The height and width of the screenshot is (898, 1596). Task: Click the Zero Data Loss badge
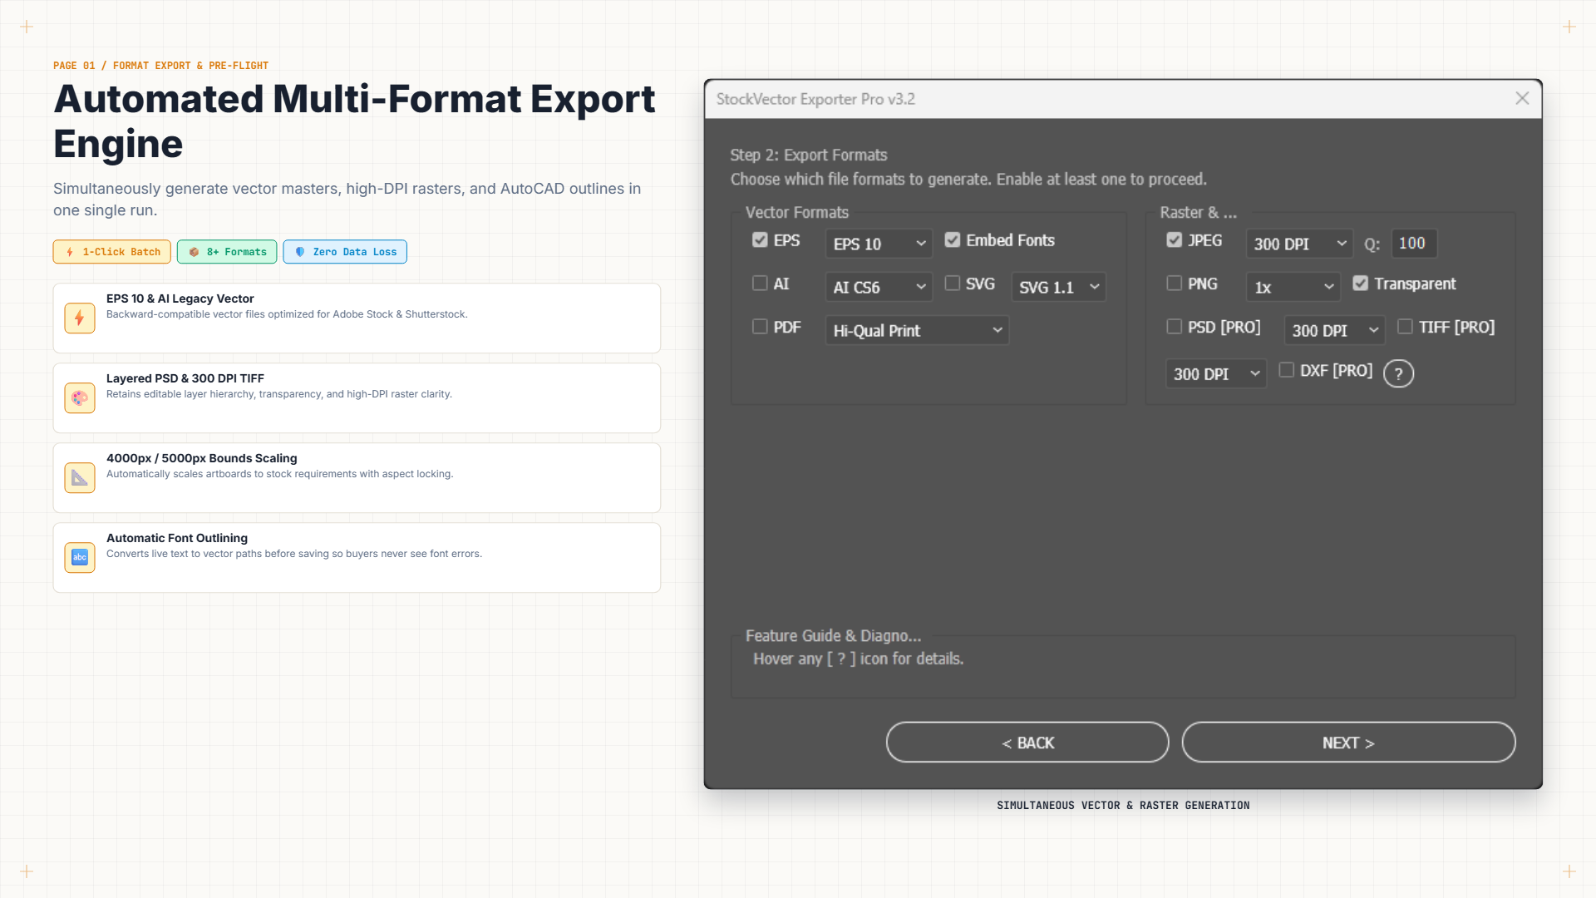[345, 252]
